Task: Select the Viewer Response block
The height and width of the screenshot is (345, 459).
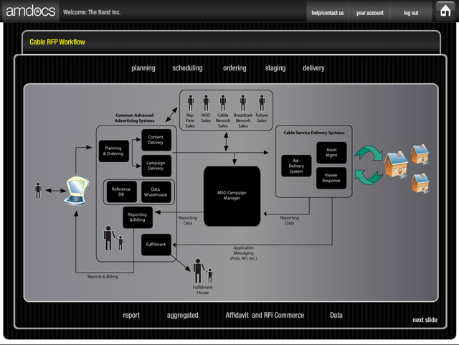Action: 331,178
